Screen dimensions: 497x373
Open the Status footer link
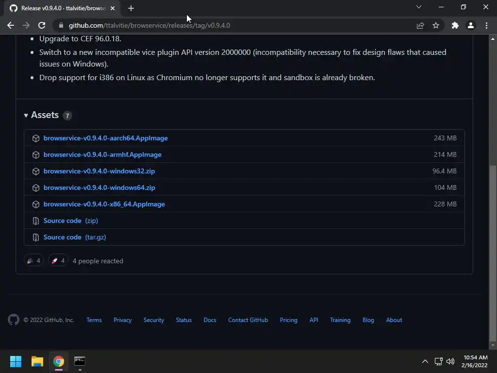click(x=184, y=320)
